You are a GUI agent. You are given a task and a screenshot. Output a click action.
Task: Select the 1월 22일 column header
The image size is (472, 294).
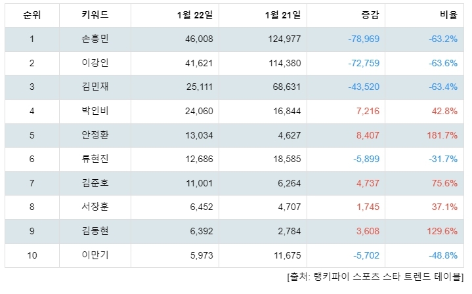pyautogui.click(x=195, y=14)
